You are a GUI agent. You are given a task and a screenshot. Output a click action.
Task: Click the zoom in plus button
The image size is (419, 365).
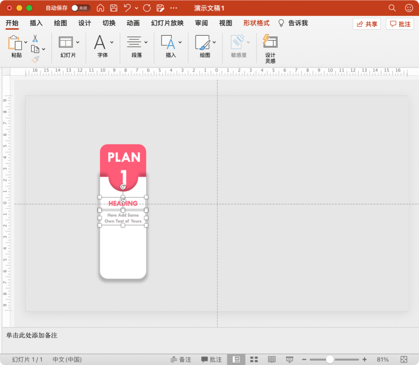tap(364, 360)
